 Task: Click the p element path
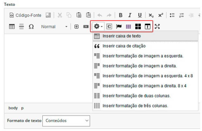(23, 108)
